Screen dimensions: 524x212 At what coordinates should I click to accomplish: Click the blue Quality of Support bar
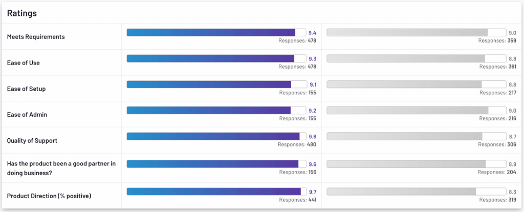[213, 136]
